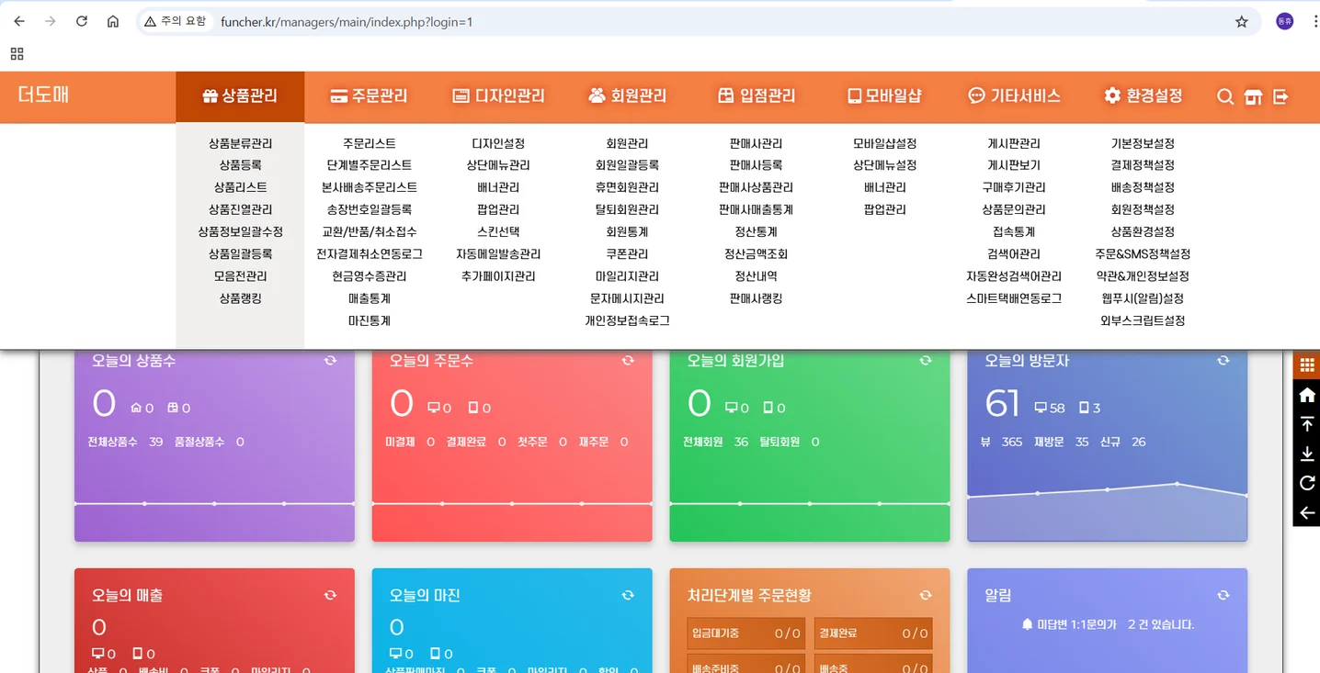This screenshot has width=1320, height=673.
Task: Open the apps grid below browser toolbar
Action: click(17, 53)
